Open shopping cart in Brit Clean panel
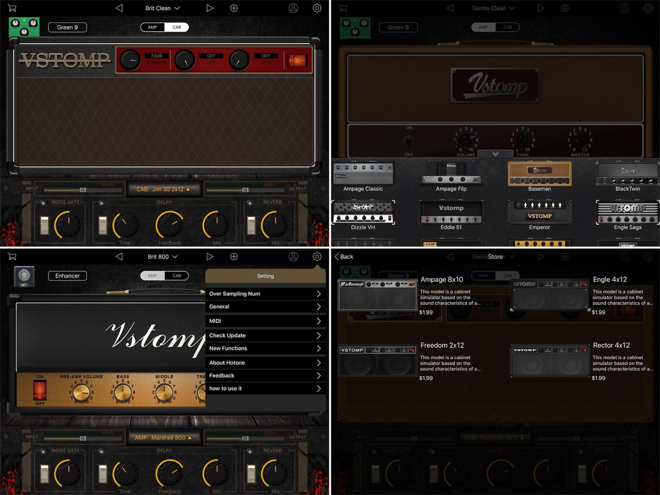The width and height of the screenshot is (660, 495). 12,8
